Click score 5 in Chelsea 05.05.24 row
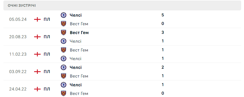Screen dimensions: 244x97 [x=163, y=15]
